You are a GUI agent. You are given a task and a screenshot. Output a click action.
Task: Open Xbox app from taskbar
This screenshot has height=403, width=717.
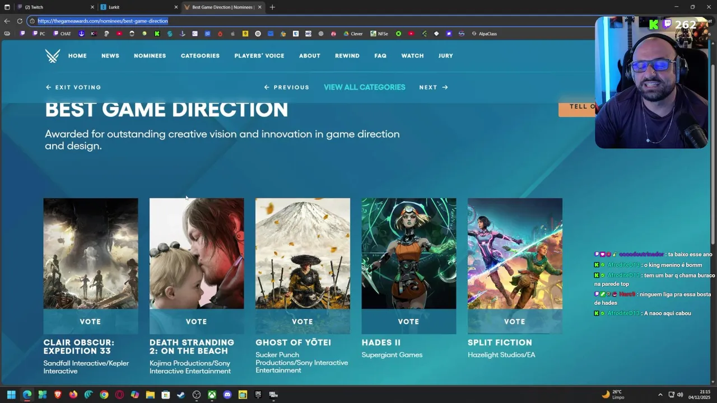click(212, 395)
